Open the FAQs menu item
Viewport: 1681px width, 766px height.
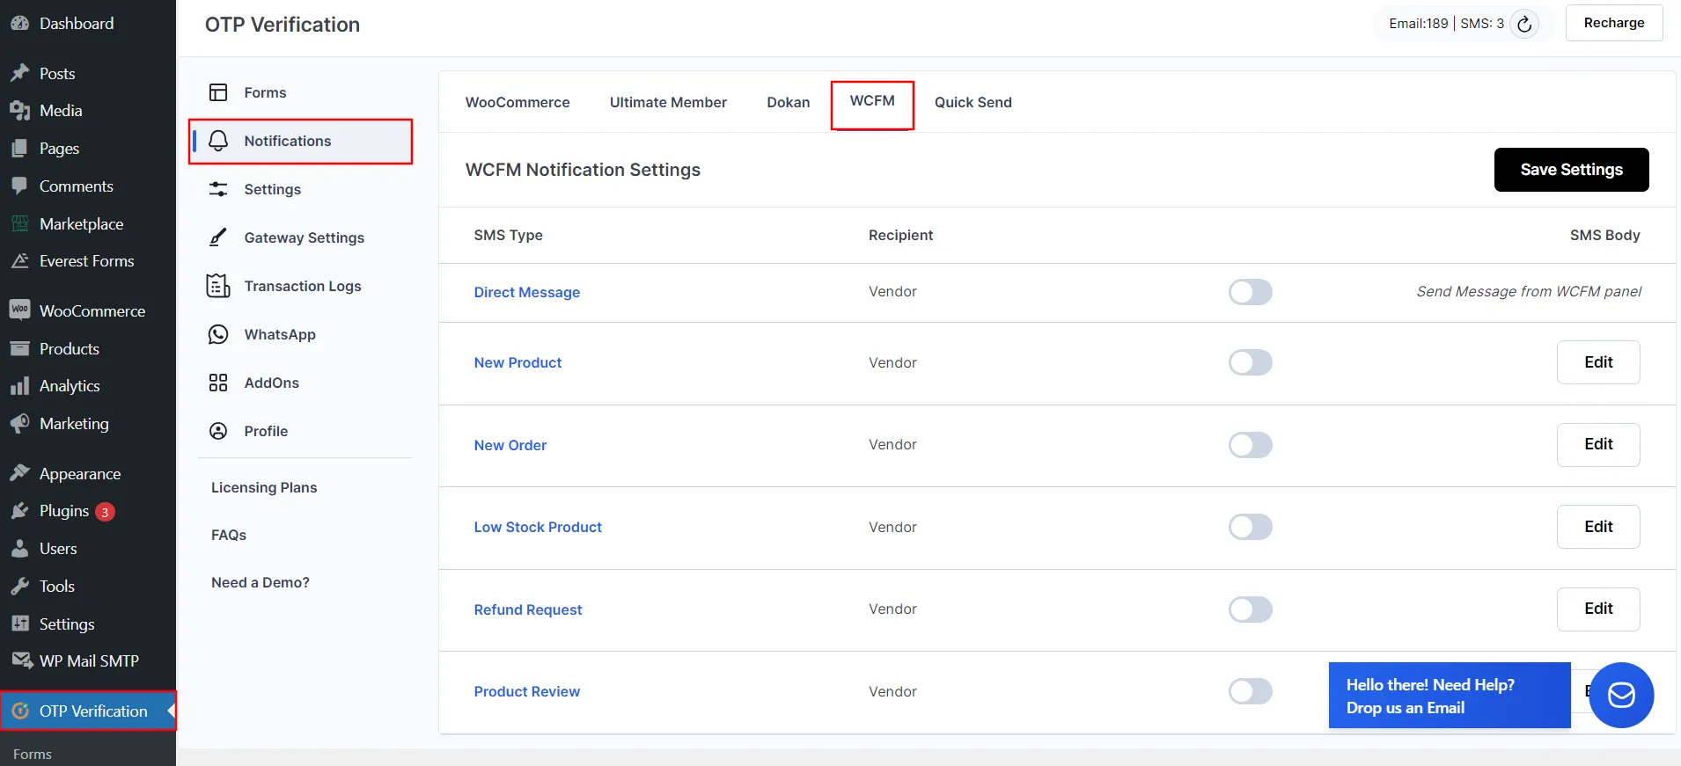pos(229,535)
